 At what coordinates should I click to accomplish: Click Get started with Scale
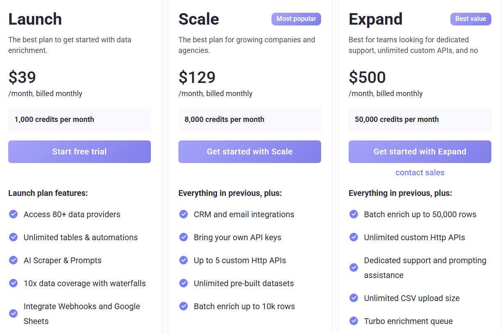[x=249, y=152]
